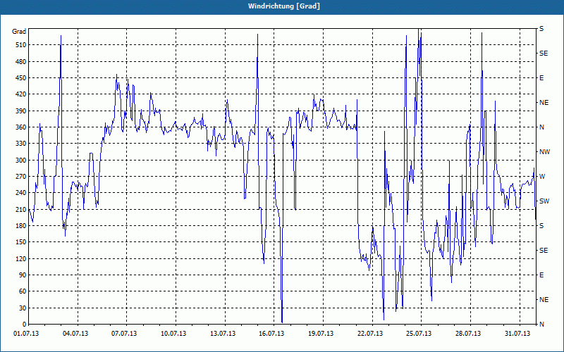Click the 10.07.13 date label
564x352 pixels.
(x=173, y=334)
